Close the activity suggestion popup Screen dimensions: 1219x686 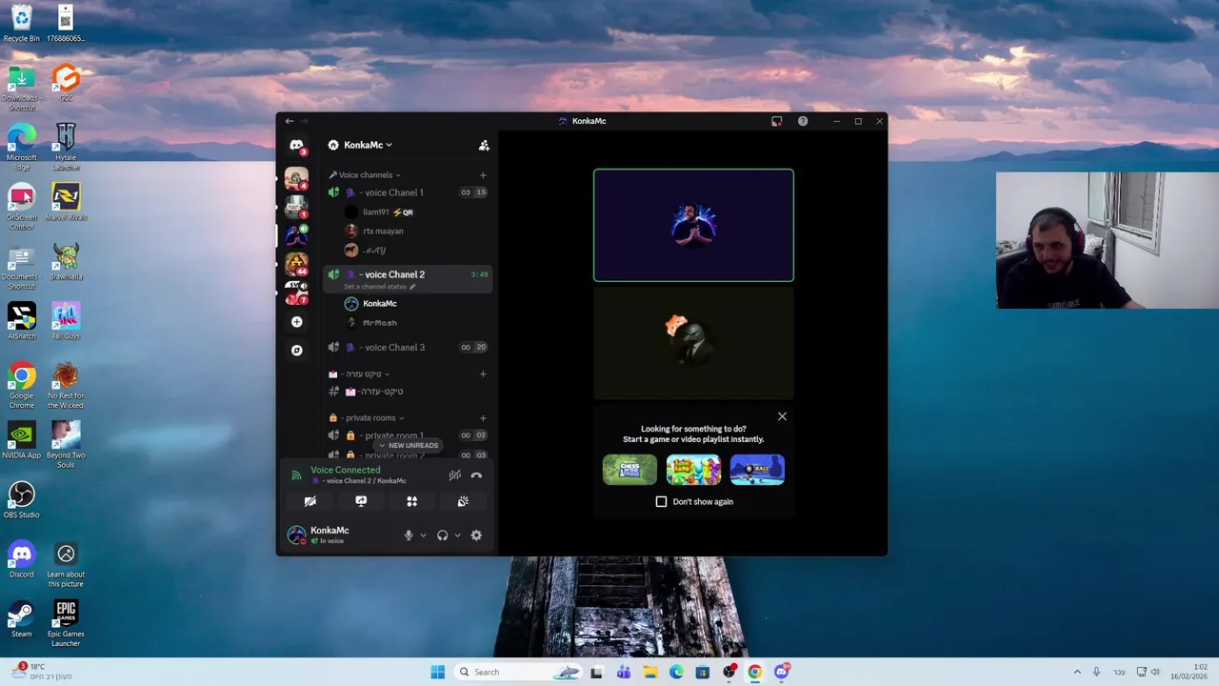(782, 416)
